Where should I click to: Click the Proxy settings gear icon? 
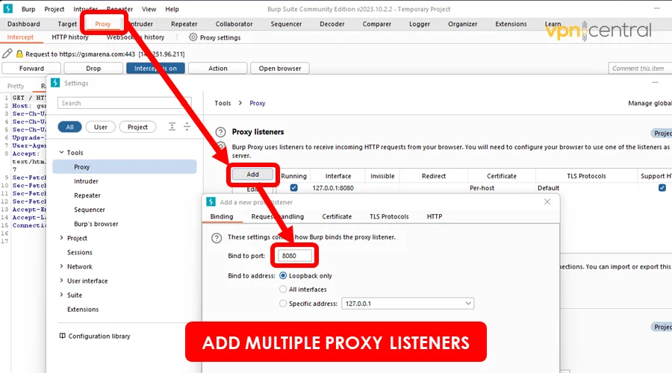(x=193, y=37)
